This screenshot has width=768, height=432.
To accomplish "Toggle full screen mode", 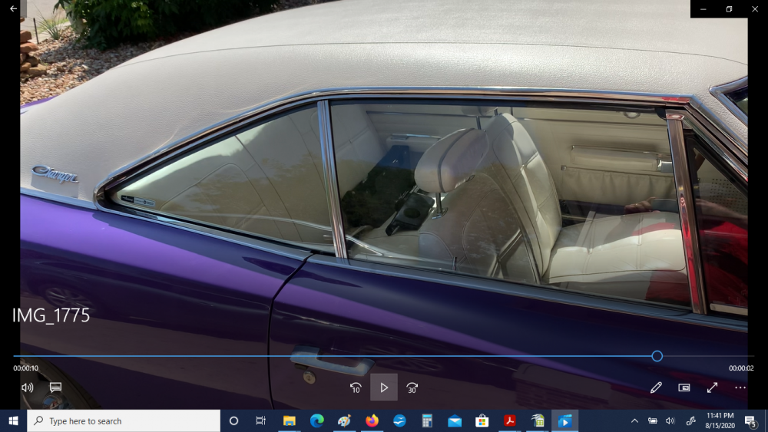I will point(712,387).
